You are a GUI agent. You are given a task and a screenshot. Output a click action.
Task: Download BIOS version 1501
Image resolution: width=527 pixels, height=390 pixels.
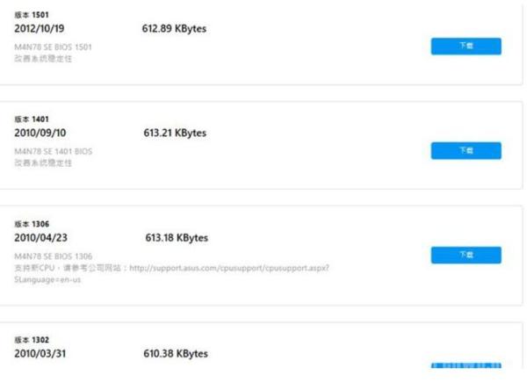pyautogui.click(x=466, y=46)
